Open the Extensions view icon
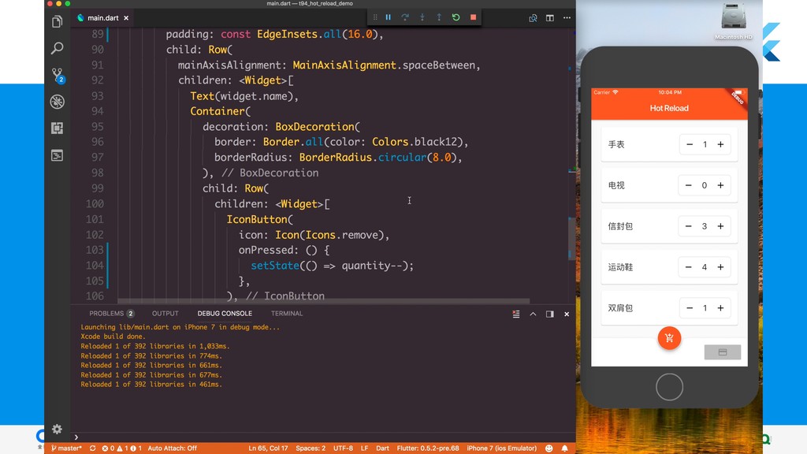The height and width of the screenshot is (454, 807). tap(57, 128)
